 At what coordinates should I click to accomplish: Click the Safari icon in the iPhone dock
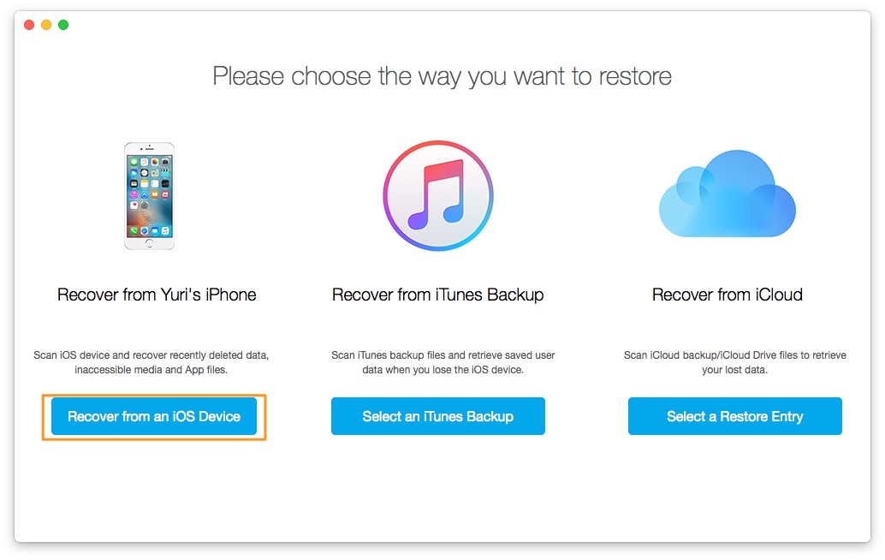tap(144, 231)
